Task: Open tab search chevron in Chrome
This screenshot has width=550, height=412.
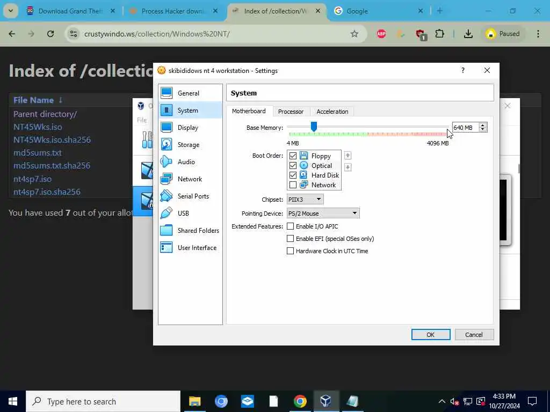Action: [x=11, y=11]
